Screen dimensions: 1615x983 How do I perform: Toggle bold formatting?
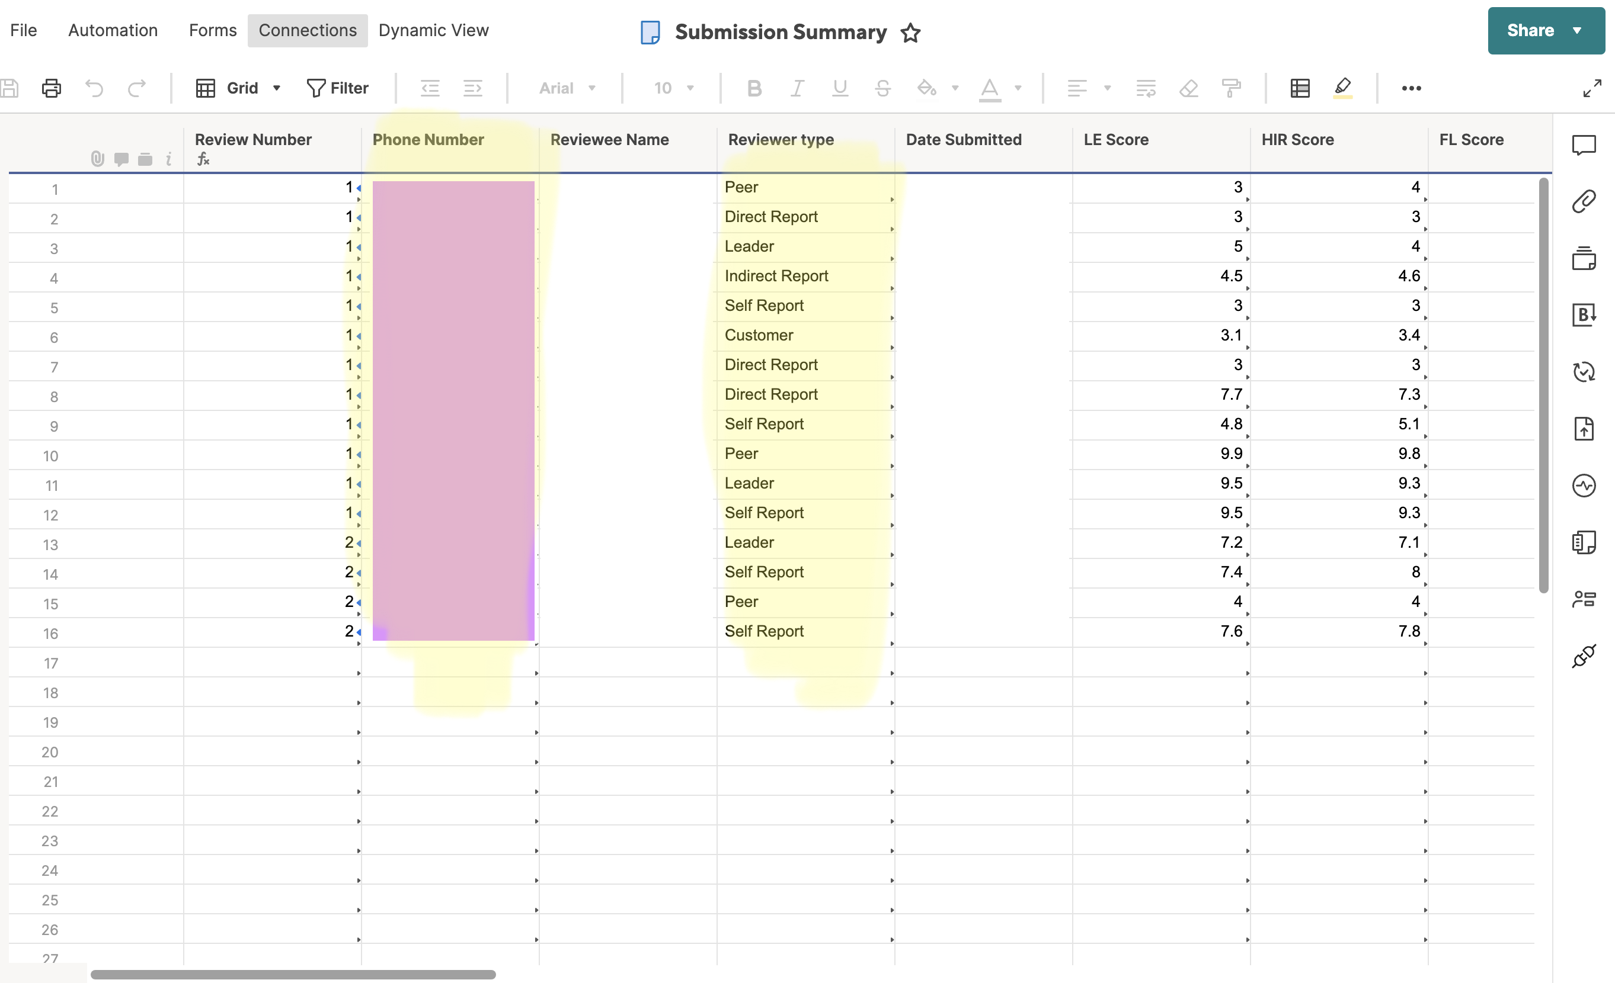click(x=754, y=88)
